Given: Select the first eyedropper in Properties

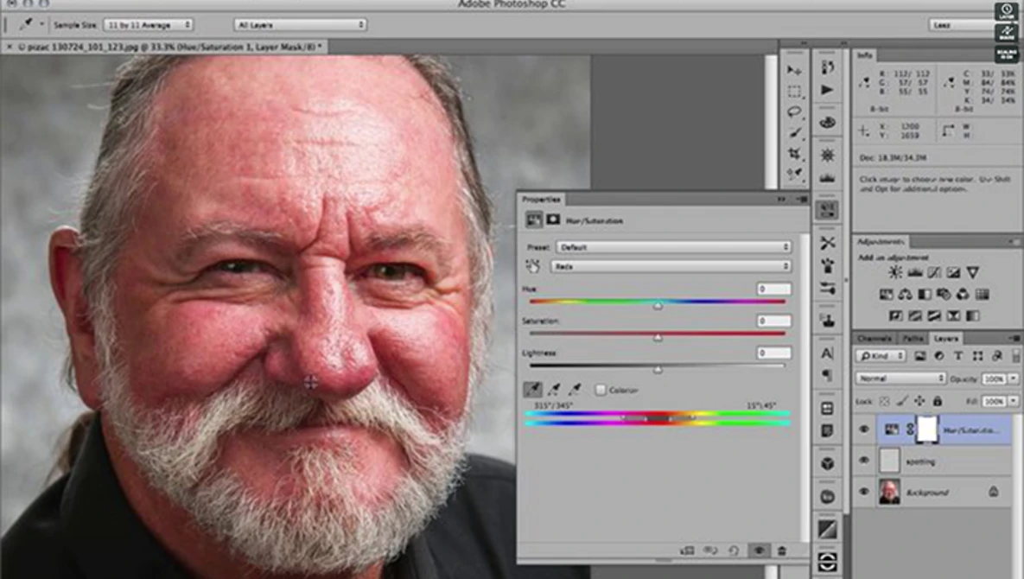Looking at the screenshot, I should tap(533, 390).
